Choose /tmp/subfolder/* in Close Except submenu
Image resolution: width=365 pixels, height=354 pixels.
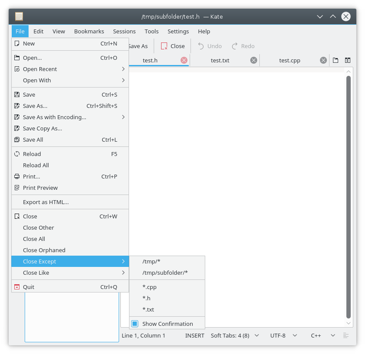coord(167,273)
